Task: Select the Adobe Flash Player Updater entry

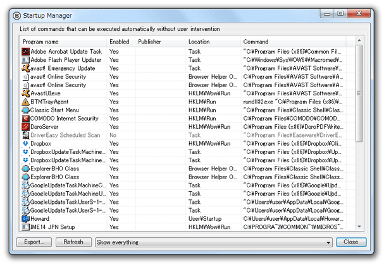Action: (66, 60)
